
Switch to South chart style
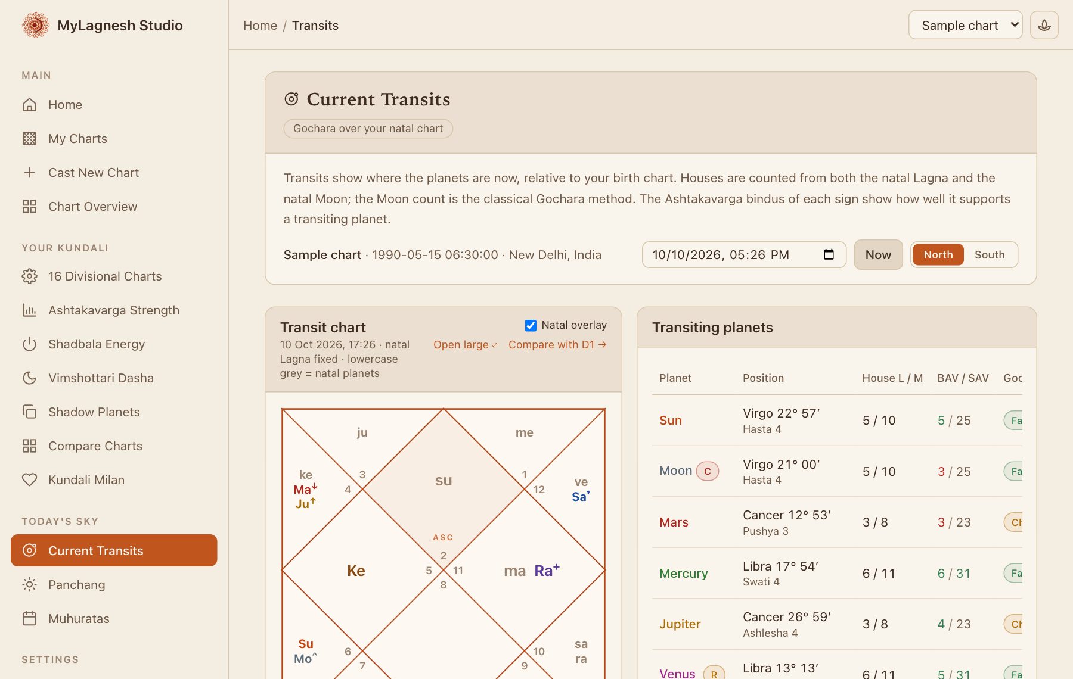(x=990, y=255)
